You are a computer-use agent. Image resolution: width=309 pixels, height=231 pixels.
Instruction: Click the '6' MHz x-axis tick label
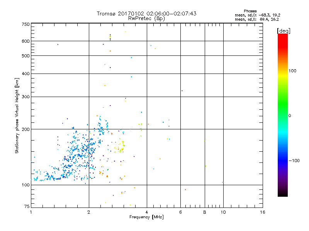pos(180,212)
